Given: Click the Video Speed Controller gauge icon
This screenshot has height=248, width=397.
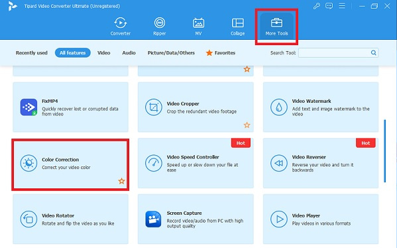Looking at the screenshot, I should 154,163.
